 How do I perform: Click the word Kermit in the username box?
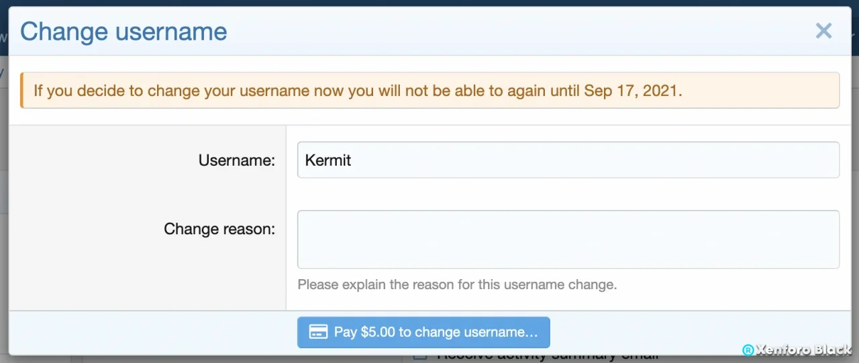[x=328, y=160]
